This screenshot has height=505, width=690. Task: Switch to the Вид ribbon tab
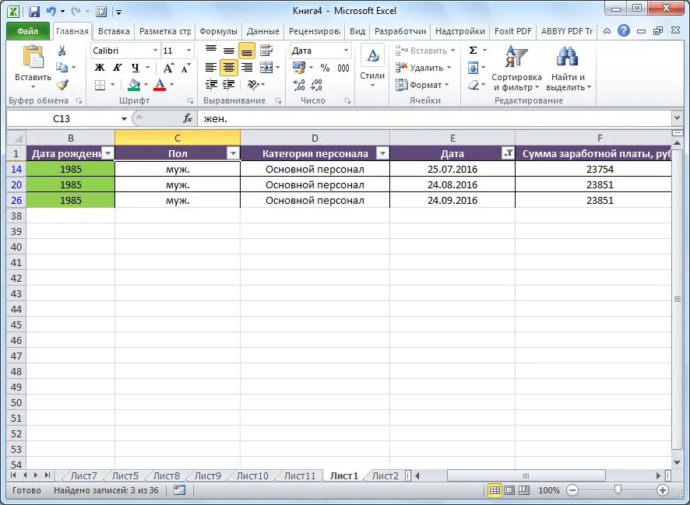[357, 31]
